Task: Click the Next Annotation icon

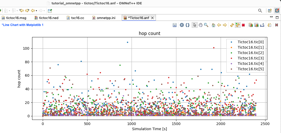Action: (x=6, y=11)
